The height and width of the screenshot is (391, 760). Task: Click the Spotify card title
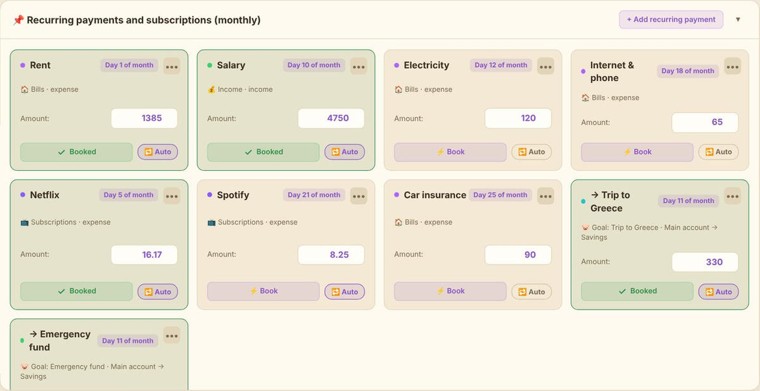click(233, 195)
